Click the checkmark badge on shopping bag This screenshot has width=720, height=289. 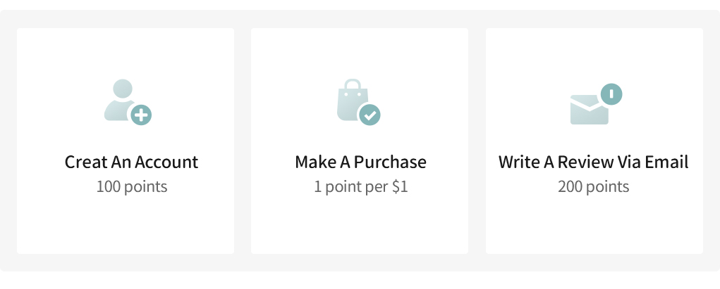(370, 114)
